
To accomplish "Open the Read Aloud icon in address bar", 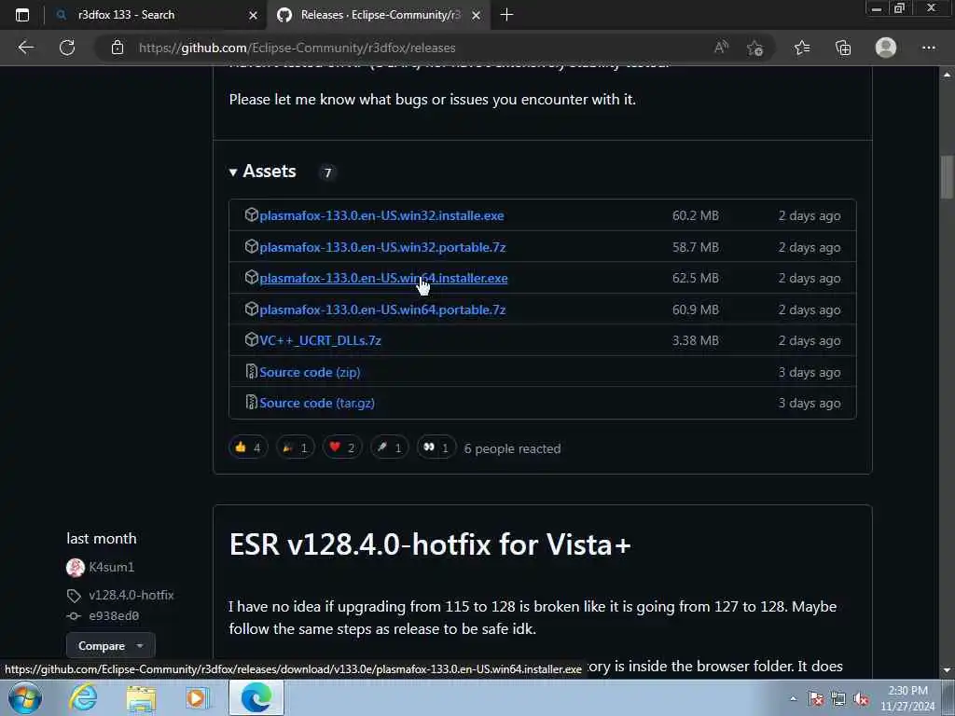I will (x=721, y=48).
